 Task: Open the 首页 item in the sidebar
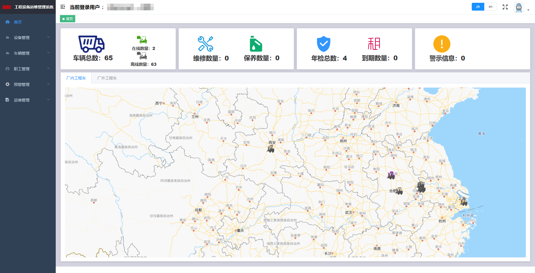pos(18,22)
